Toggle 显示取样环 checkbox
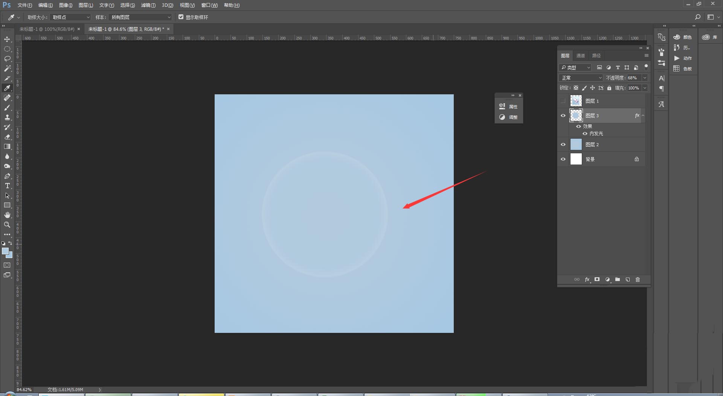 click(x=181, y=17)
